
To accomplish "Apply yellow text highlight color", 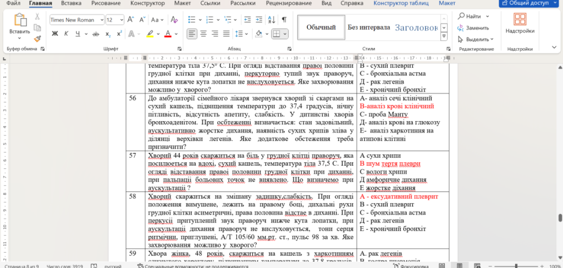I will coord(150,34).
